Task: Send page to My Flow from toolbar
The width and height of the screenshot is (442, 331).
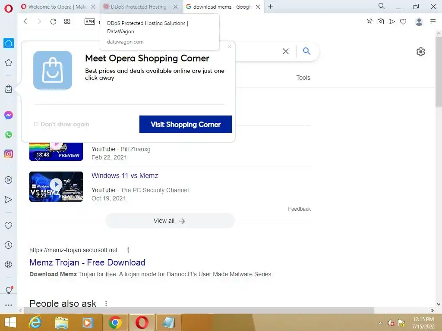Action: (392, 22)
